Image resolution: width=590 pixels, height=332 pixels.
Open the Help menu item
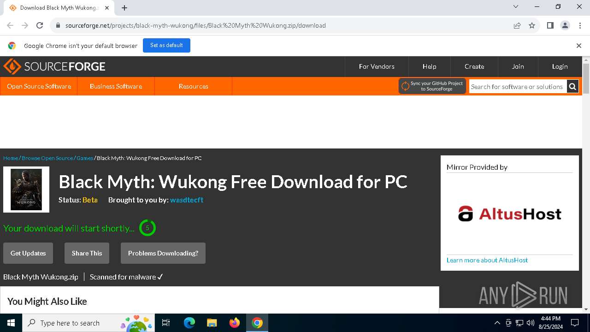coord(429,66)
